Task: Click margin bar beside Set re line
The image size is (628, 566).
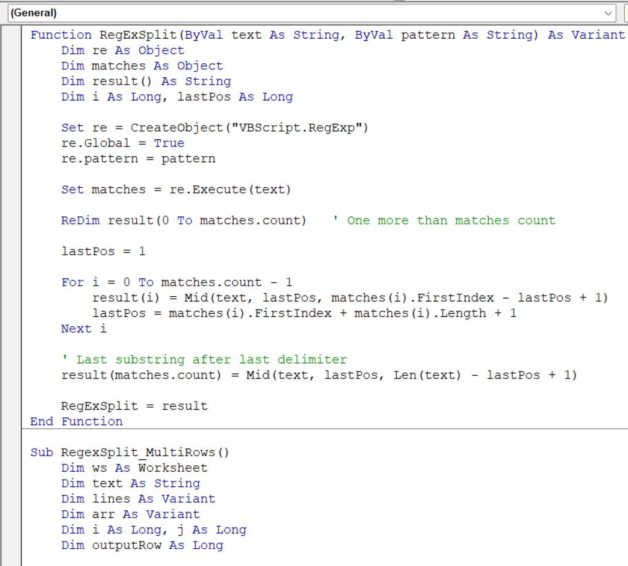Action: pyautogui.click(x=11, y=128)
